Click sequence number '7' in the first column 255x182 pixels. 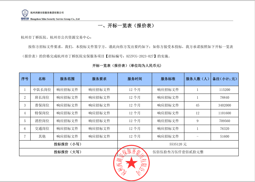25,136
